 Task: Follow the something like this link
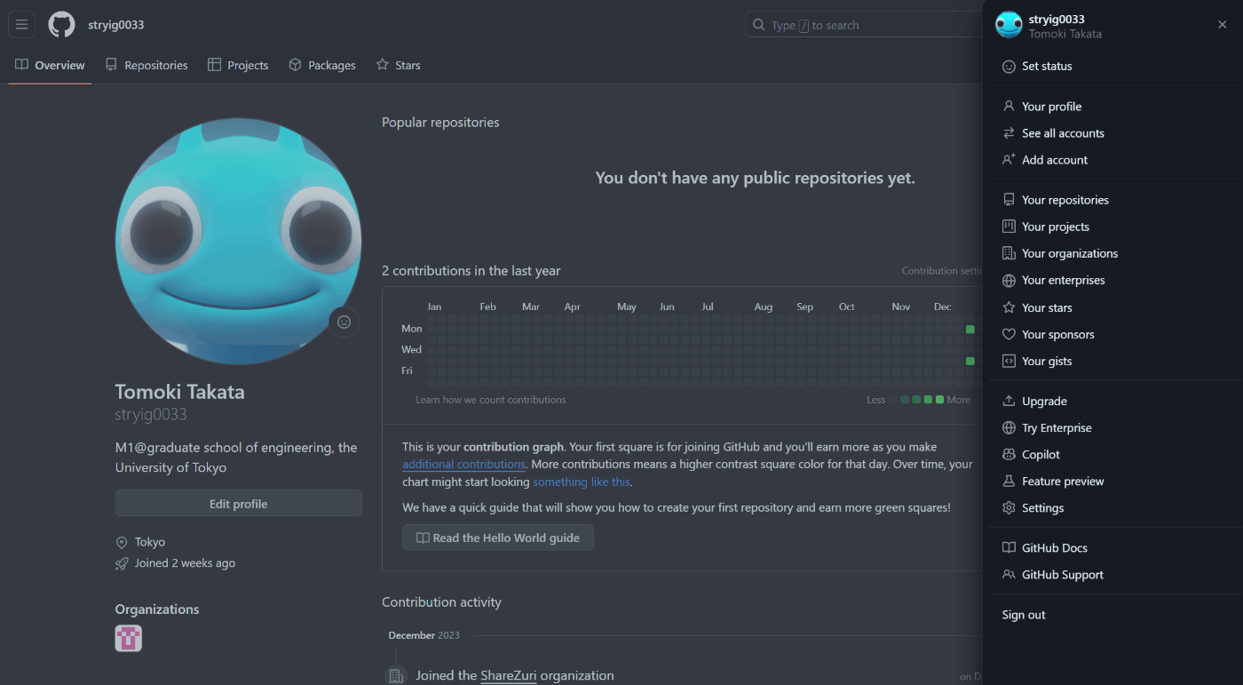582,482
